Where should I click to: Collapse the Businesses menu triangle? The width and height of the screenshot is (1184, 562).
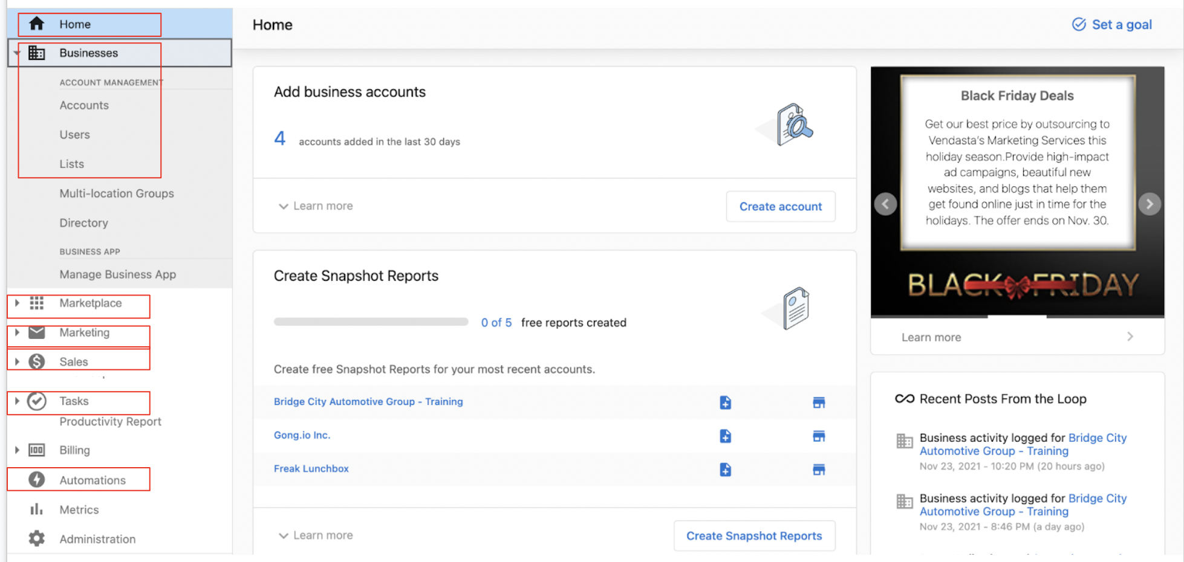(17, 53)
